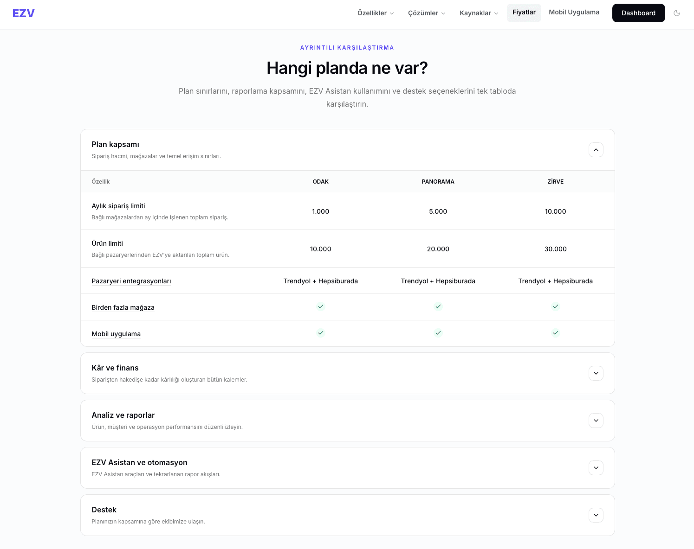Click the ZİRVE column header
This screenshot has height=549, width=694.
point(556,182)
